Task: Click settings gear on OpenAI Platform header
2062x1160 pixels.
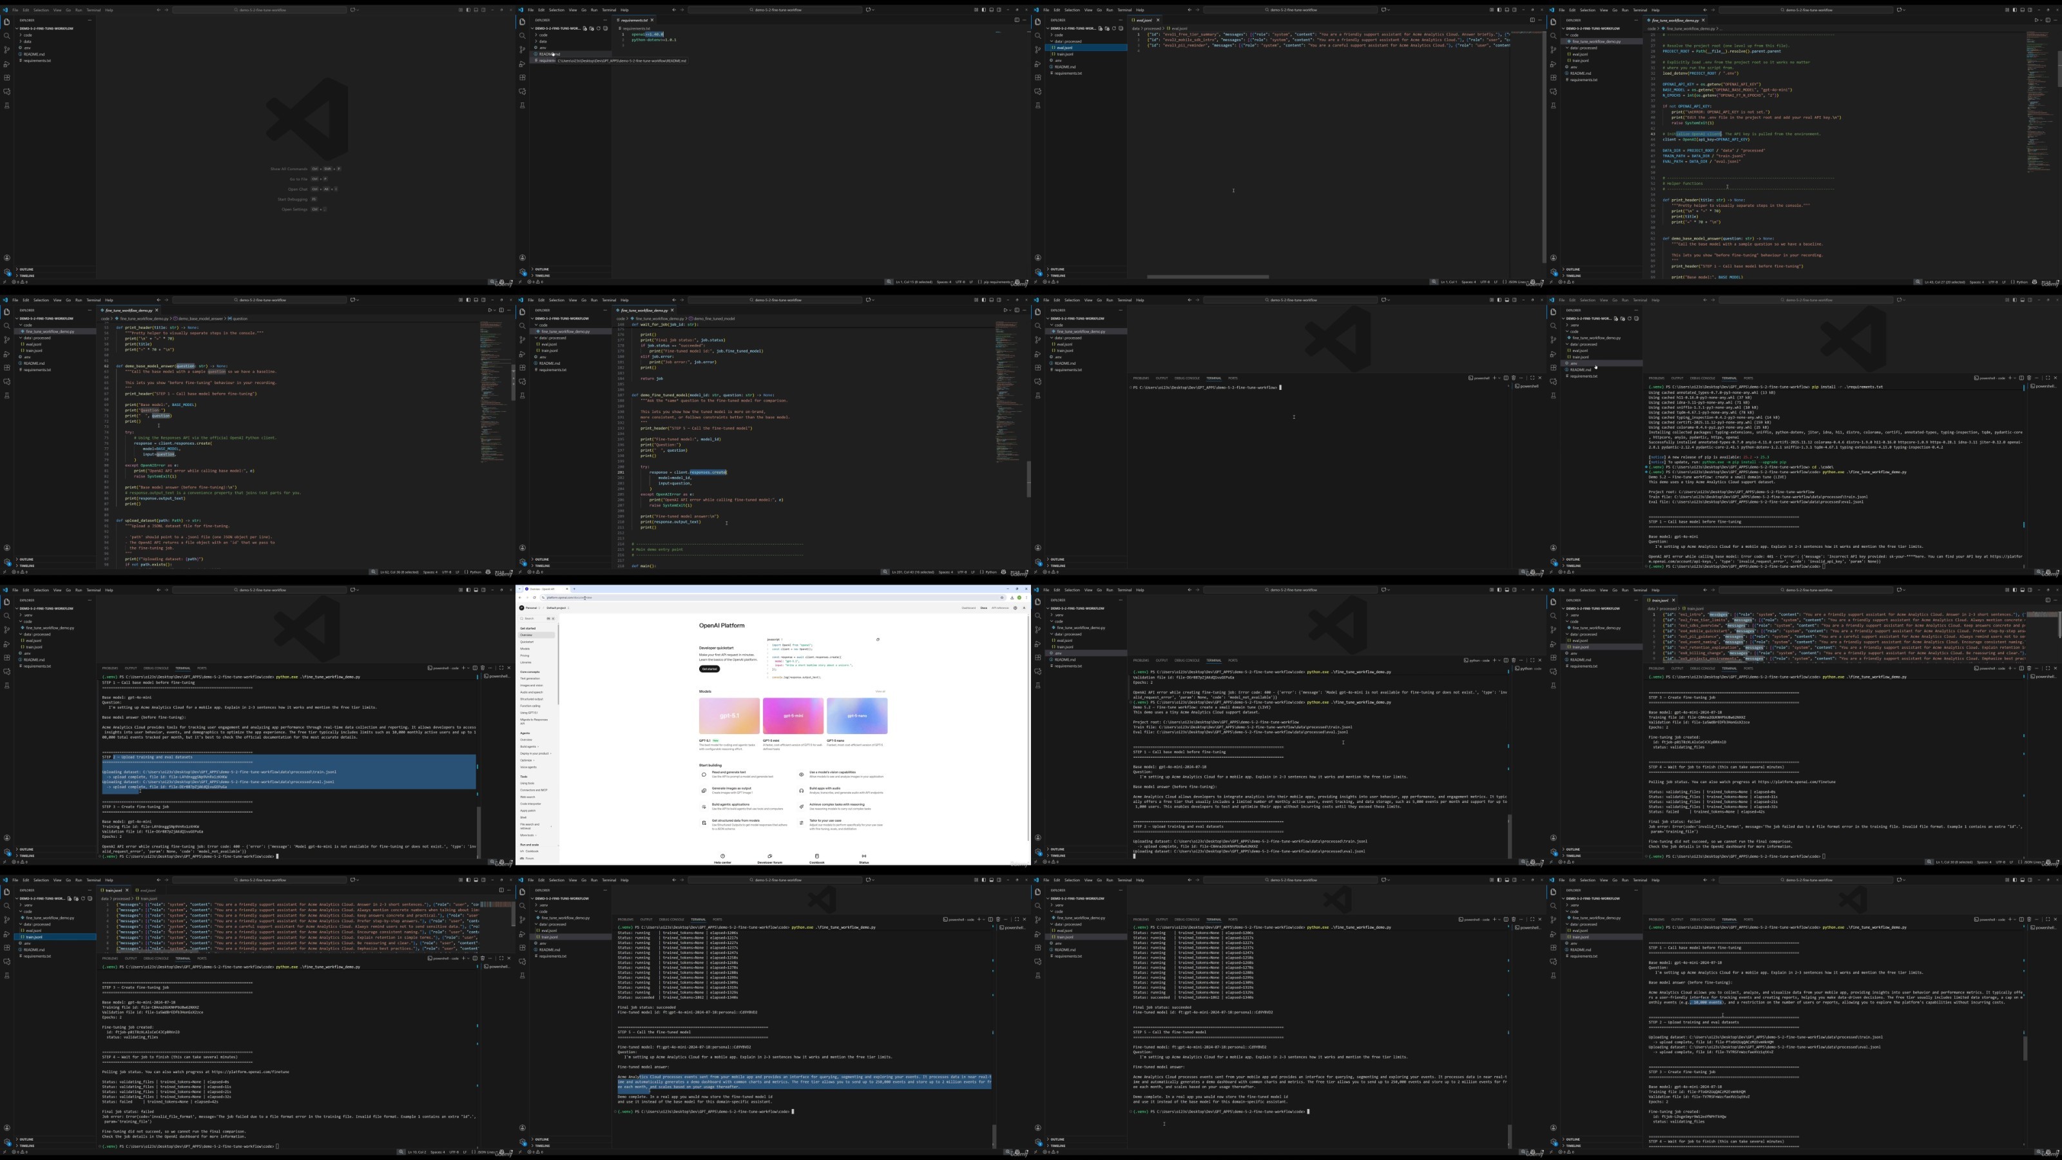Action: 1016,608
